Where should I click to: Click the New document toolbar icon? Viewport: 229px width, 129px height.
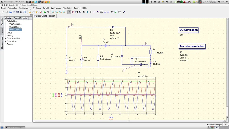coord(3,12)
